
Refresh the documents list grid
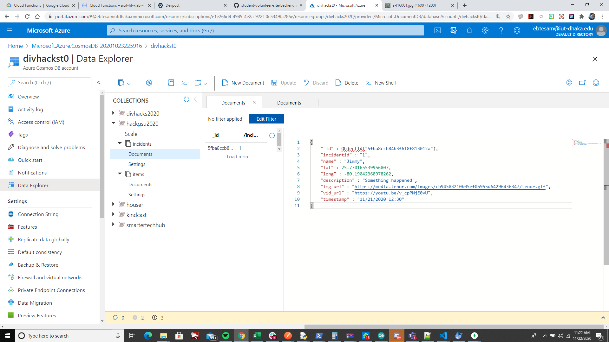272,136
